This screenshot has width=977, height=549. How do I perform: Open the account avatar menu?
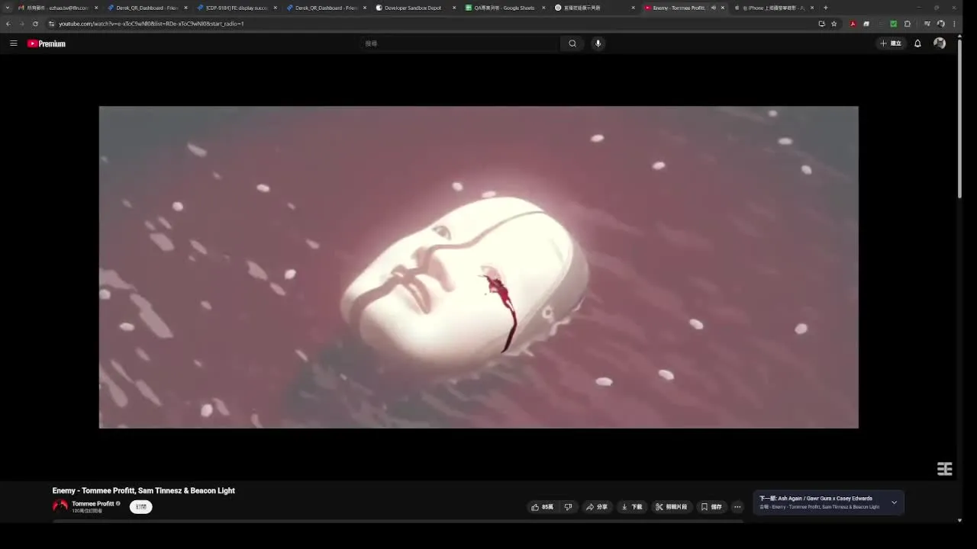pyautogui.click(x=940, y=43)
